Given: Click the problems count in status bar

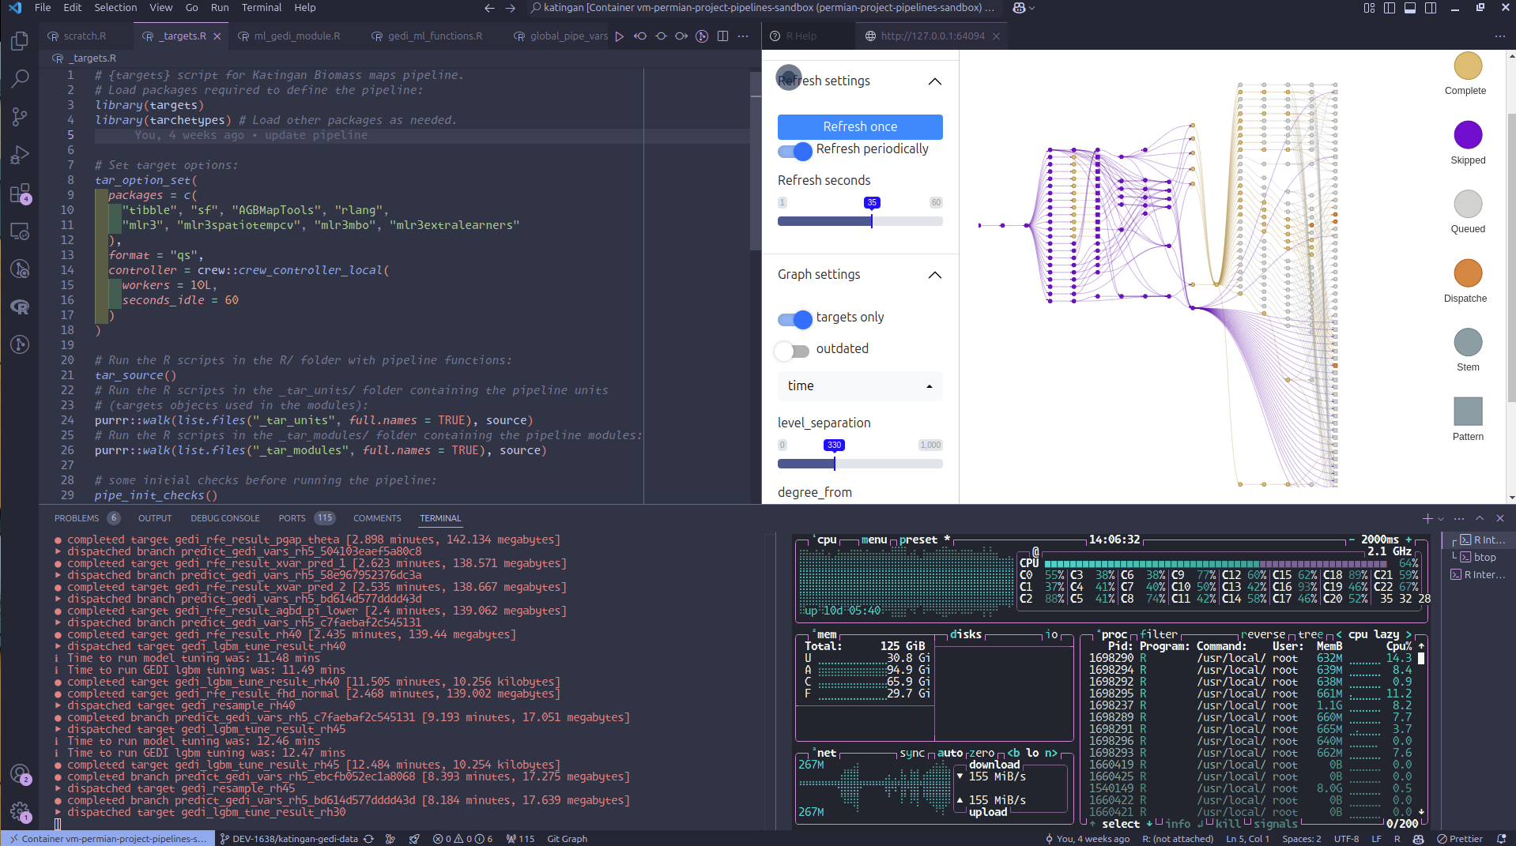Looking at the screenshot, I should 463,839.
